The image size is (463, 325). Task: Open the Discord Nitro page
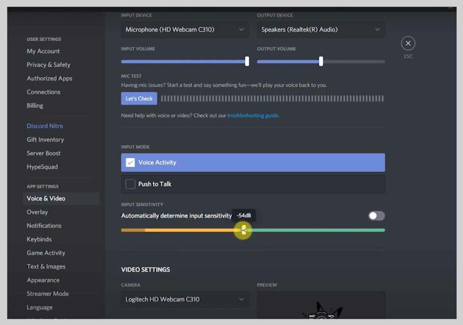click(x=45, y=125)
